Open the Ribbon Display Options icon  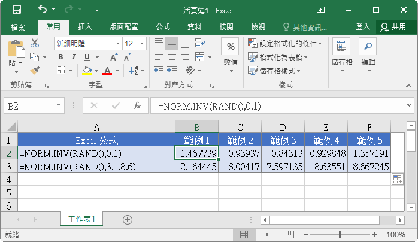(320, 10)
